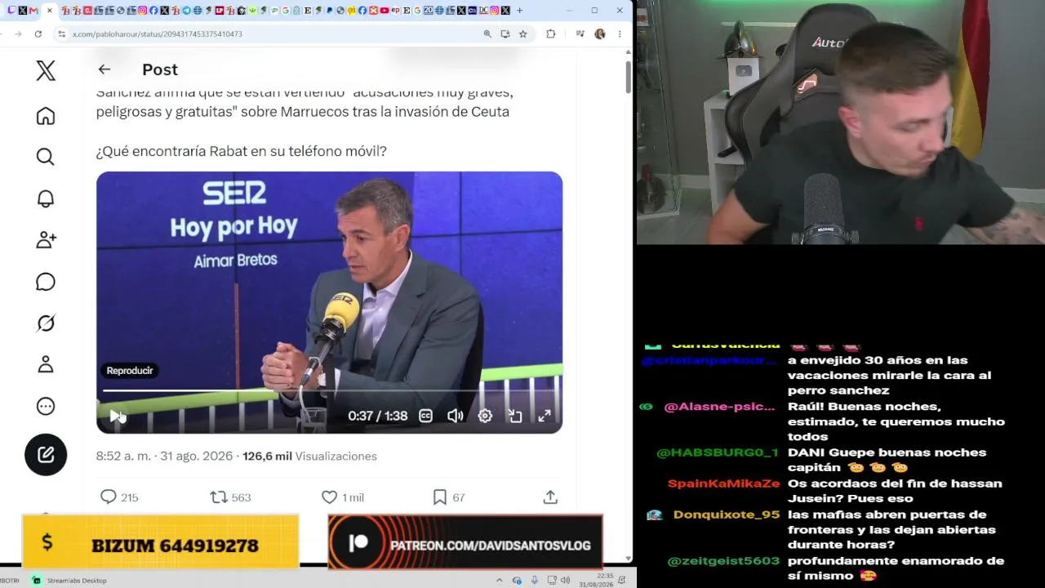Open the taskbar volume control
The width and height of the screenshot is (1045, 588).
[x=565, y=580]
